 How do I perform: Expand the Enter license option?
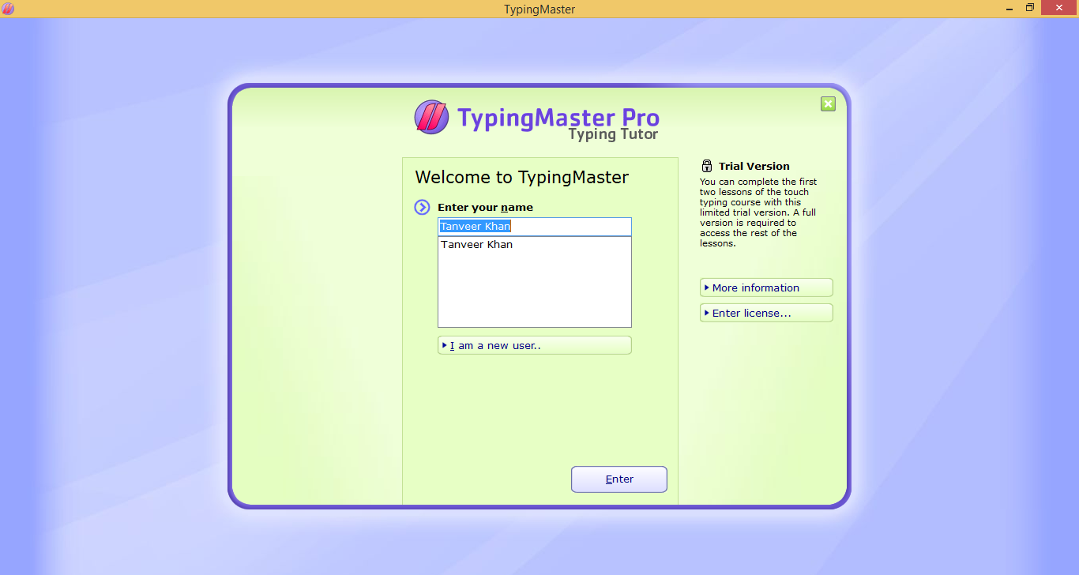765,312
